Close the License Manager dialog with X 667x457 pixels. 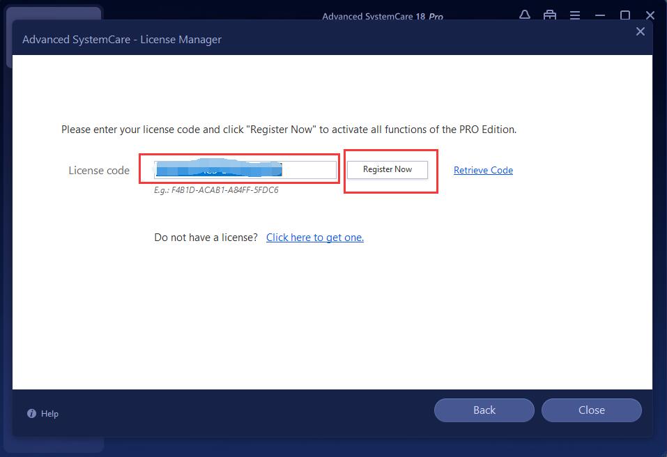coord(641,31)
